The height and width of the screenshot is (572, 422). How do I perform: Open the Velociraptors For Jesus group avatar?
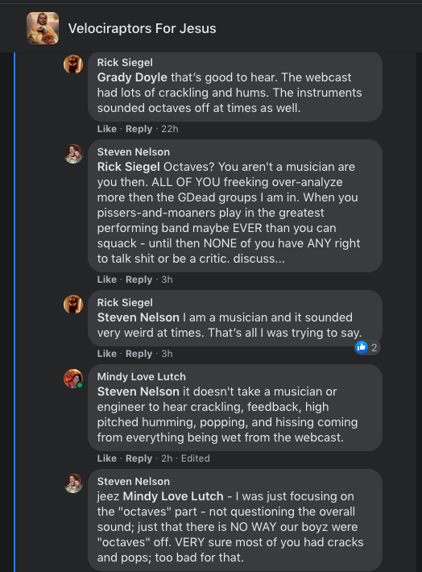[x=43, y=28]
